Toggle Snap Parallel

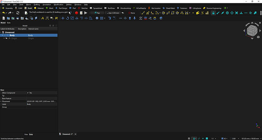pos(251,13)
